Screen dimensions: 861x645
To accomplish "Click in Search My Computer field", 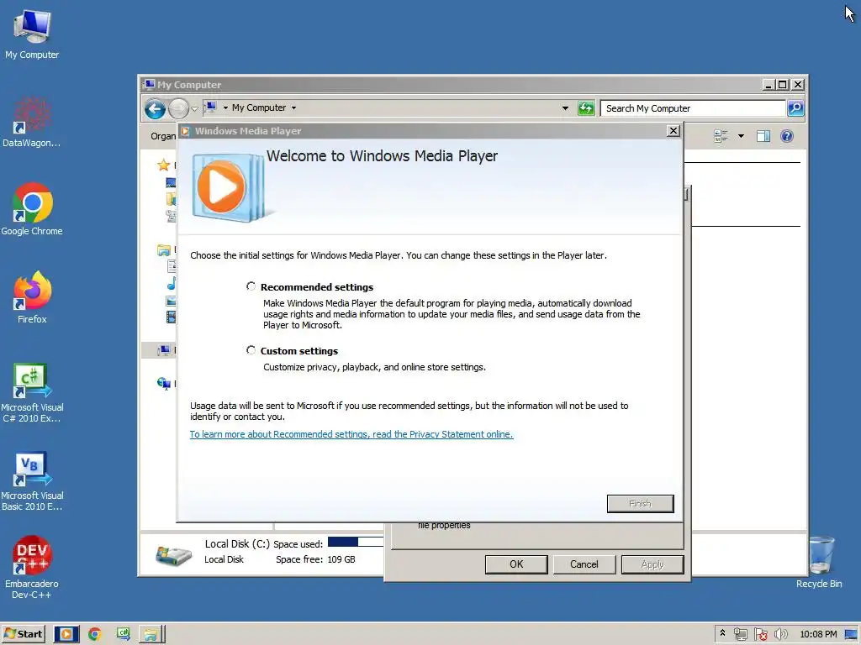I will tap(693, 108).
